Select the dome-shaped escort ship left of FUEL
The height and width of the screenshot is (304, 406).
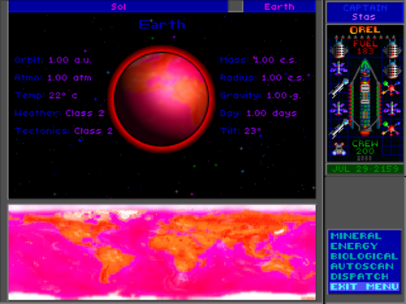pos(339,48)
